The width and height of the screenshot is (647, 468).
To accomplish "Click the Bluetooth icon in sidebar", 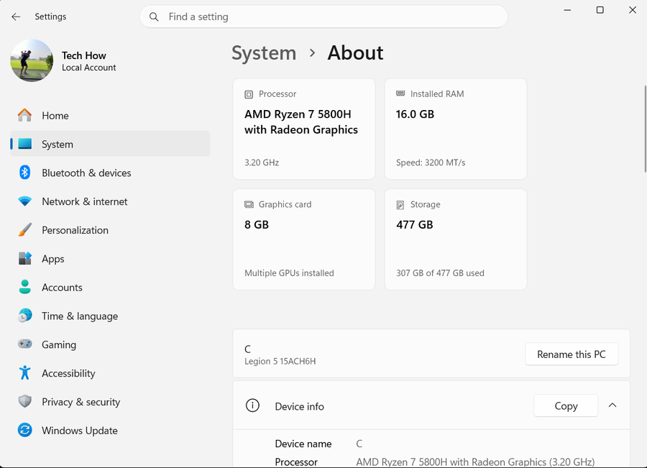I will [x=24, y=172].
